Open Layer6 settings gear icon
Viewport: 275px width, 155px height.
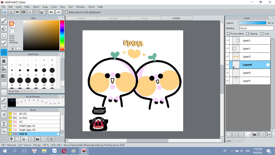[267, 65]
